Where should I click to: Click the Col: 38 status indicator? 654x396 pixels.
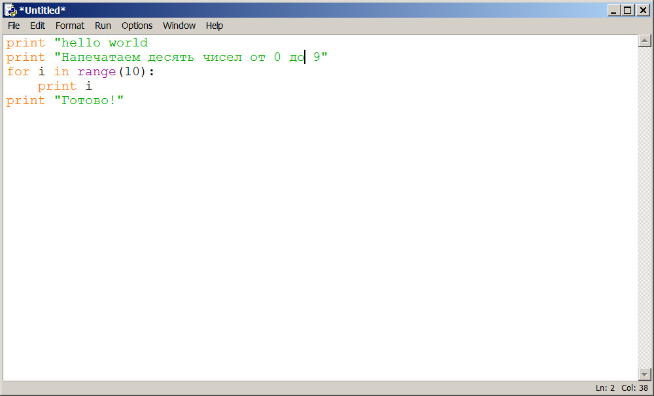[x=634, y=387]
